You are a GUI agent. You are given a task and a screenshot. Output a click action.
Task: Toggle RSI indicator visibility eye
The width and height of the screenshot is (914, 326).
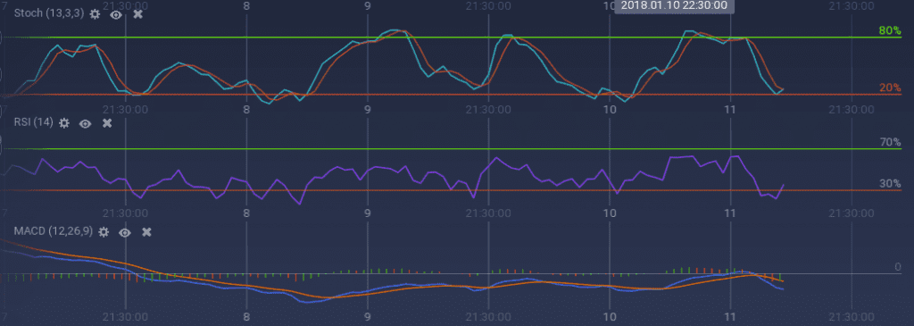(x=85, y=123)
